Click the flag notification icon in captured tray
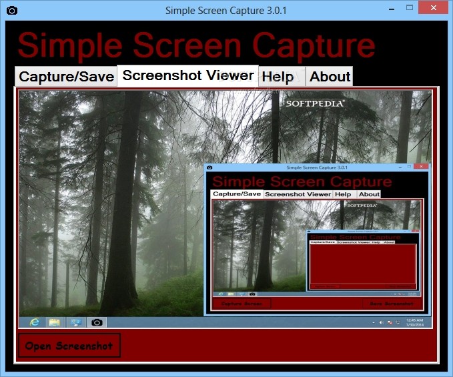Screen dimensions: 453x377 (390, 322)
